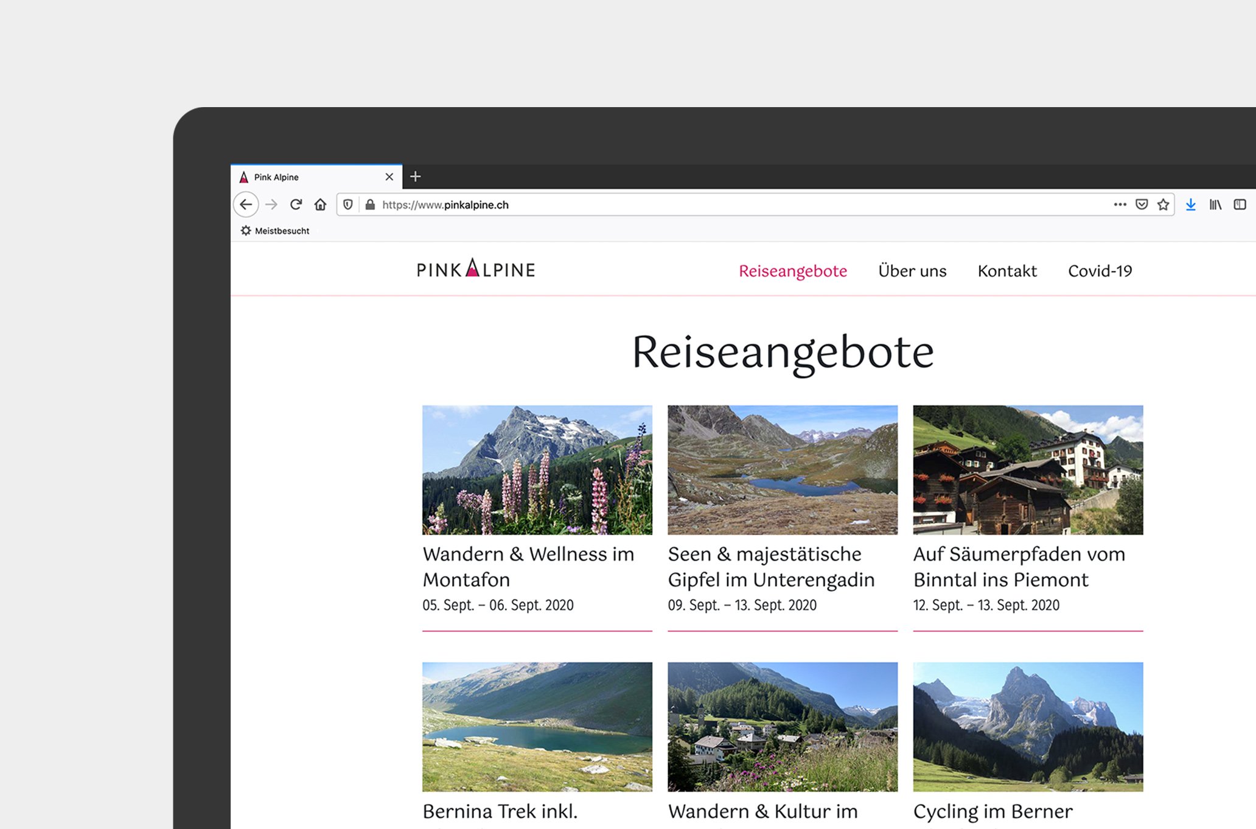
Task: Open the browser home page
Action: coord(321,205)
